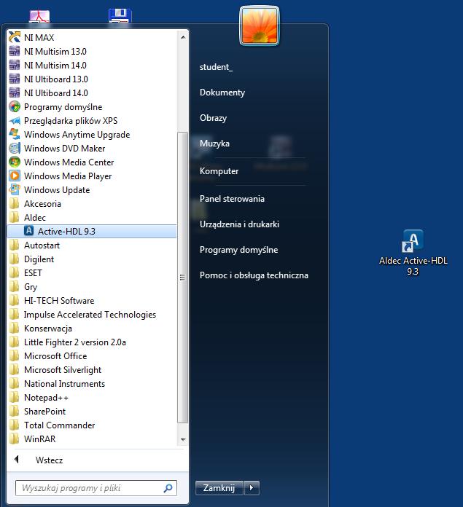The height and width of the screenshot is (507, 463).
Task: Open Urządzenia i drukarki
Action: point(239,224)
